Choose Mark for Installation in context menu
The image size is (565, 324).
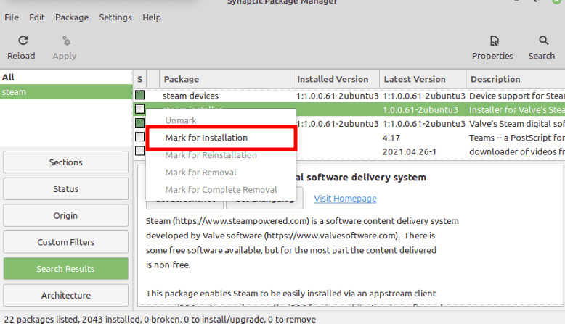pyautogui.click(x=222, y=138)
